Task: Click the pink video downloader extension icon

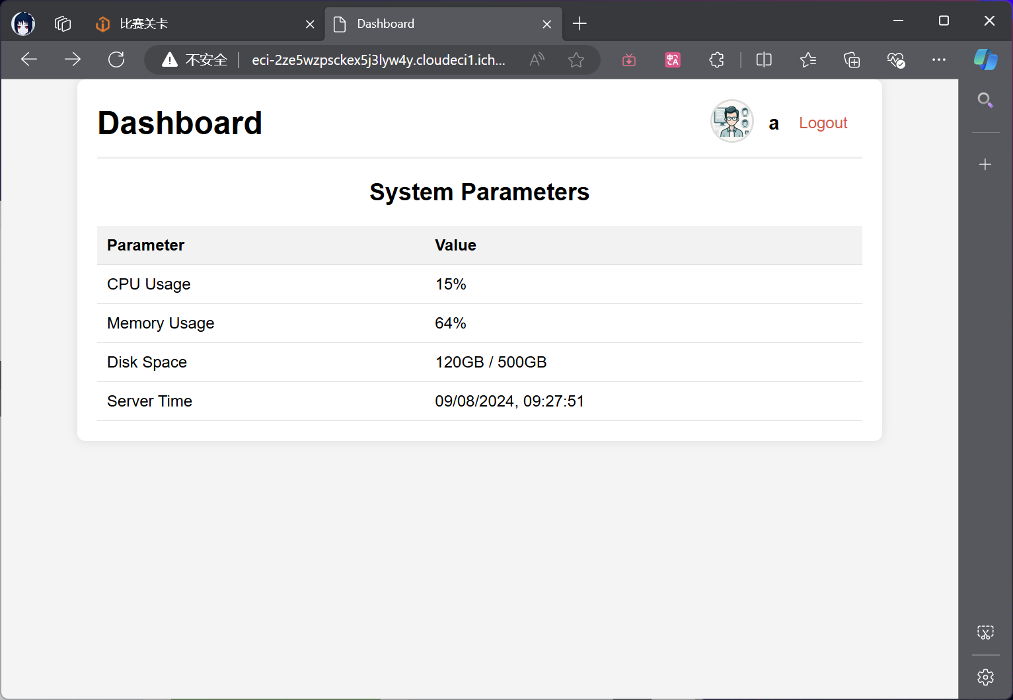Action: tap(629, 60)
